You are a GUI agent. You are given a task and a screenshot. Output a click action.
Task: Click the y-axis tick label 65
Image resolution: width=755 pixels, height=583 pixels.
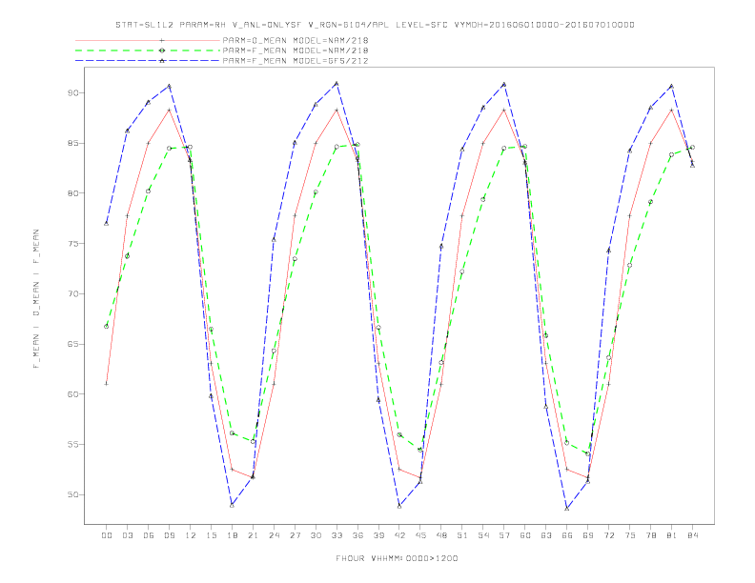(x=72, y=344)
